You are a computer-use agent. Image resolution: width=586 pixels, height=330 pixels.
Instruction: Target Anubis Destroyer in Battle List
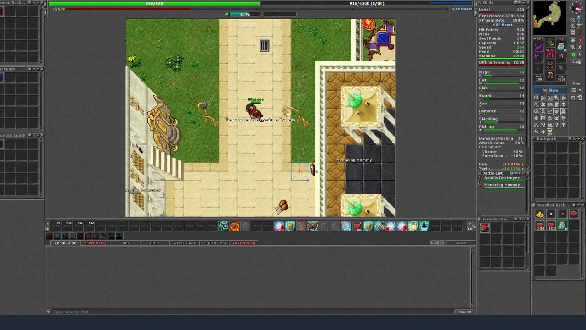pos(502,179)
